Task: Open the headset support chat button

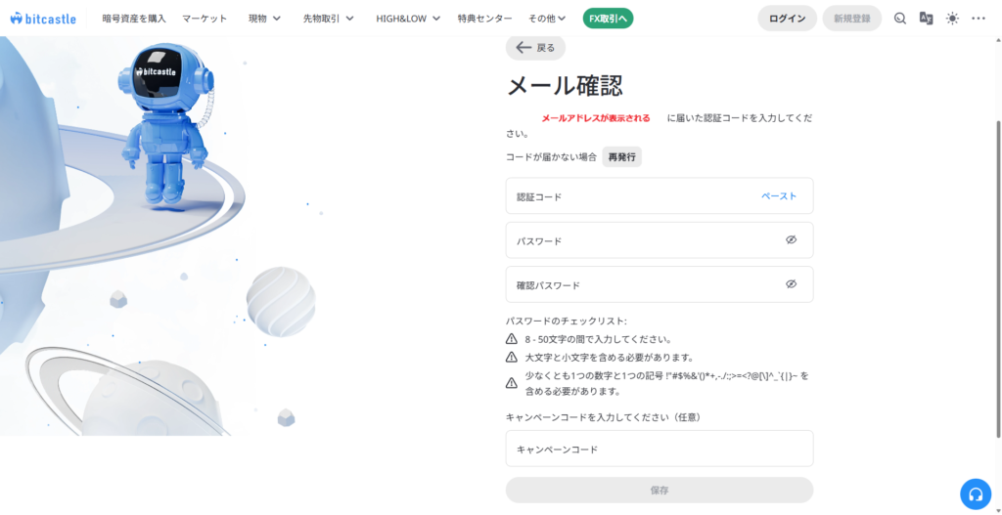Action: tap(976, 494)
